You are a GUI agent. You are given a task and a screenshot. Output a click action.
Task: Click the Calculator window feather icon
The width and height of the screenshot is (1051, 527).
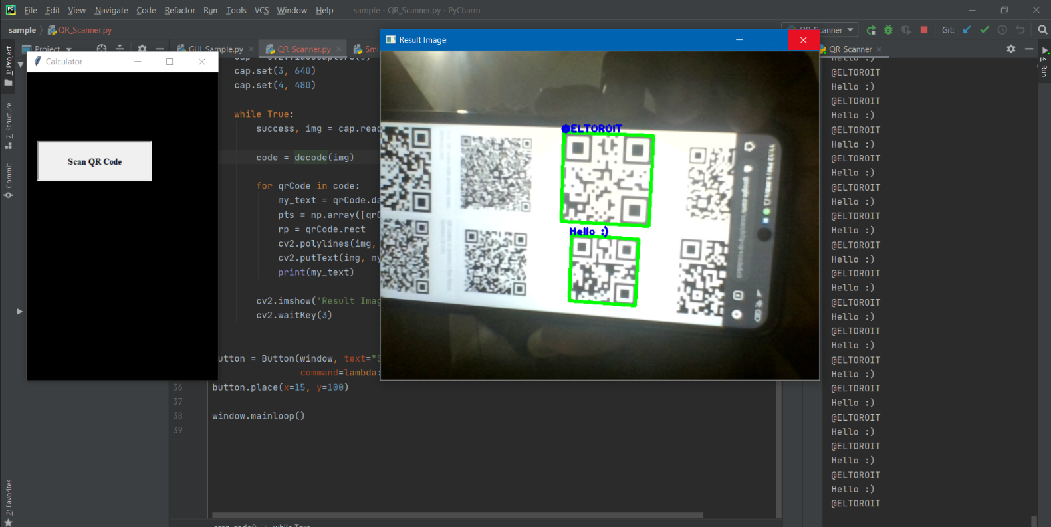[38, 62]
